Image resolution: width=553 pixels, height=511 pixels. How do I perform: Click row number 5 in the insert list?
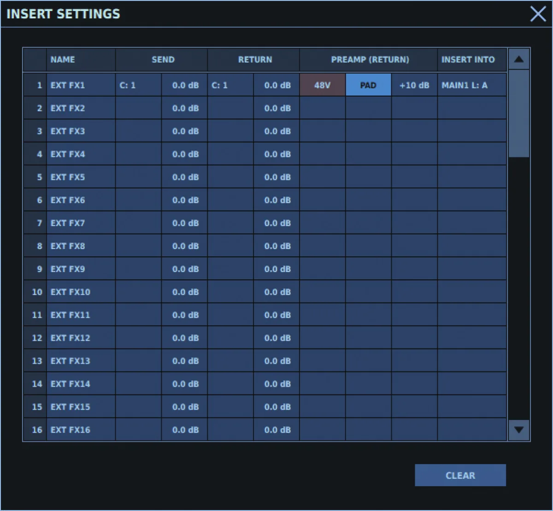pyautogui.click(x=35, y=177)
